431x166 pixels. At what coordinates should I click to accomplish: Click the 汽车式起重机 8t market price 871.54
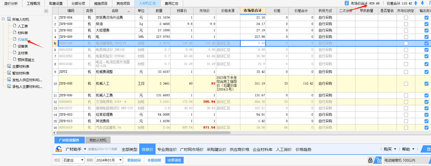(x=205, y=127)
